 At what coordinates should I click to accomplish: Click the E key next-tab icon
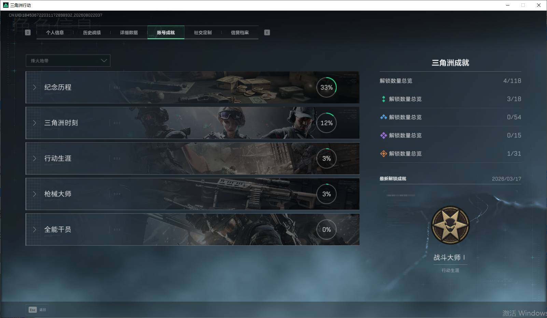267,32
